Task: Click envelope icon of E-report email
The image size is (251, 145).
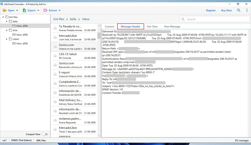Action: (x=55, y=74)
